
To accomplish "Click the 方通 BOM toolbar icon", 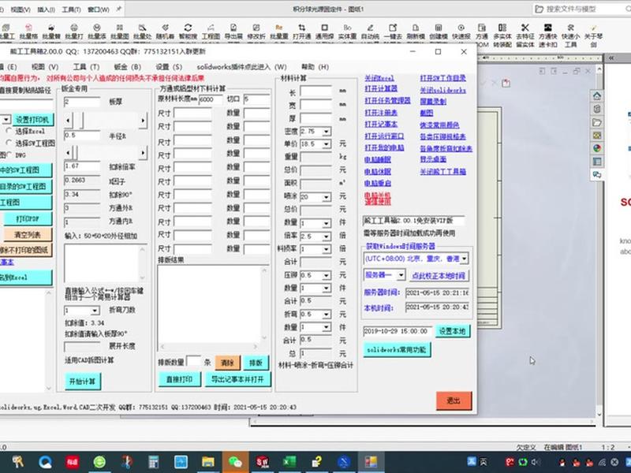I will (x=482, y=28).
